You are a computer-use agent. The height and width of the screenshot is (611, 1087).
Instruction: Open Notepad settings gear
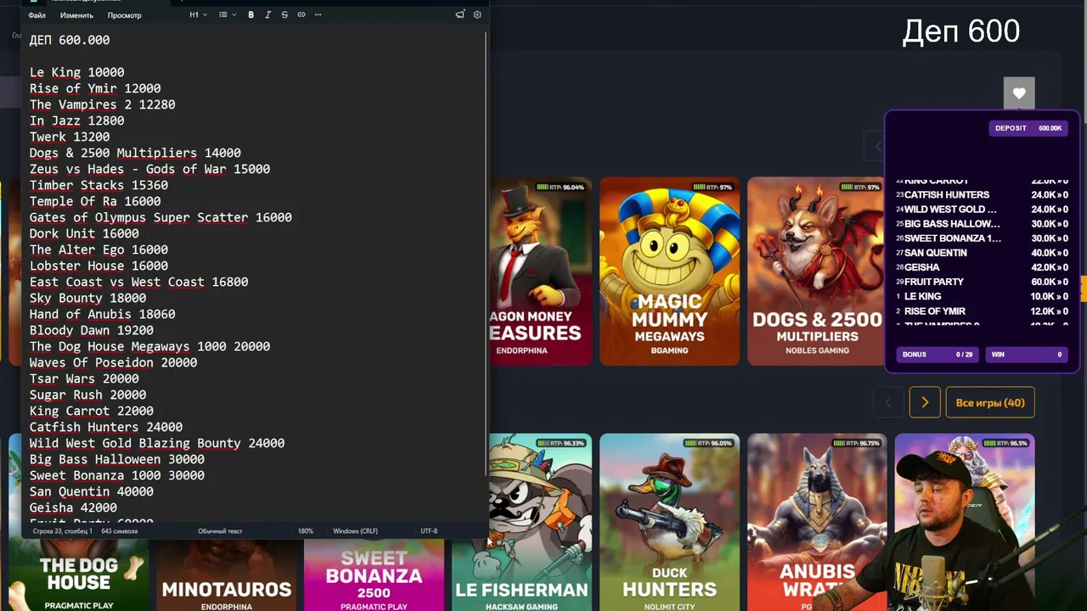coord(477,14)
